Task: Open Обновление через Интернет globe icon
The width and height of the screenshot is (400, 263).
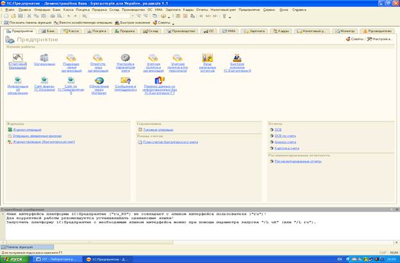Action: tap(99, 80)
